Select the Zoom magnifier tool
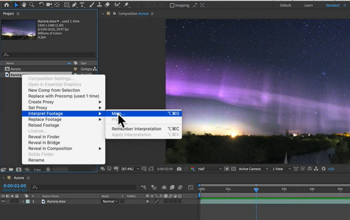 (x=31, y=5)
